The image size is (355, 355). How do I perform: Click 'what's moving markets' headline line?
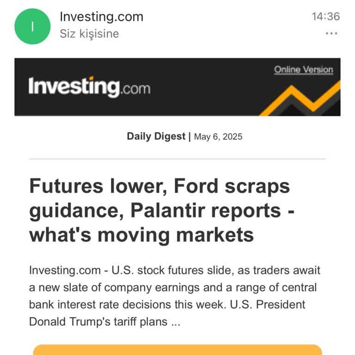[x=141, y=235]
